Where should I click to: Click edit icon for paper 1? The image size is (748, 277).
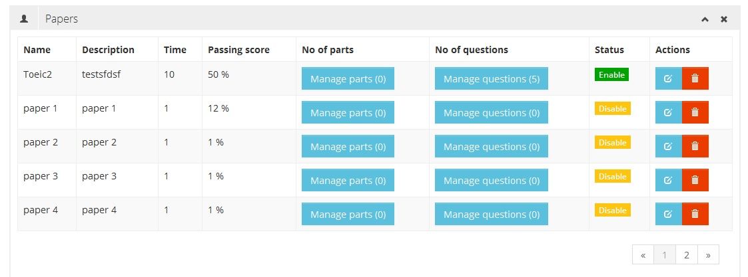click(668, 112)
